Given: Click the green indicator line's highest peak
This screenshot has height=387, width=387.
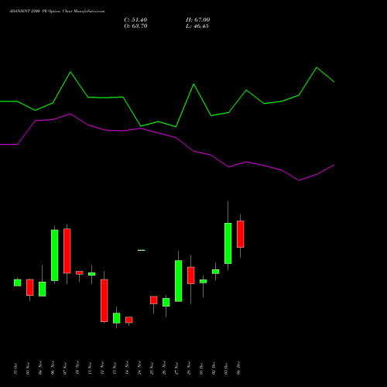Looking at the screenshot, I should coord(317,67).
